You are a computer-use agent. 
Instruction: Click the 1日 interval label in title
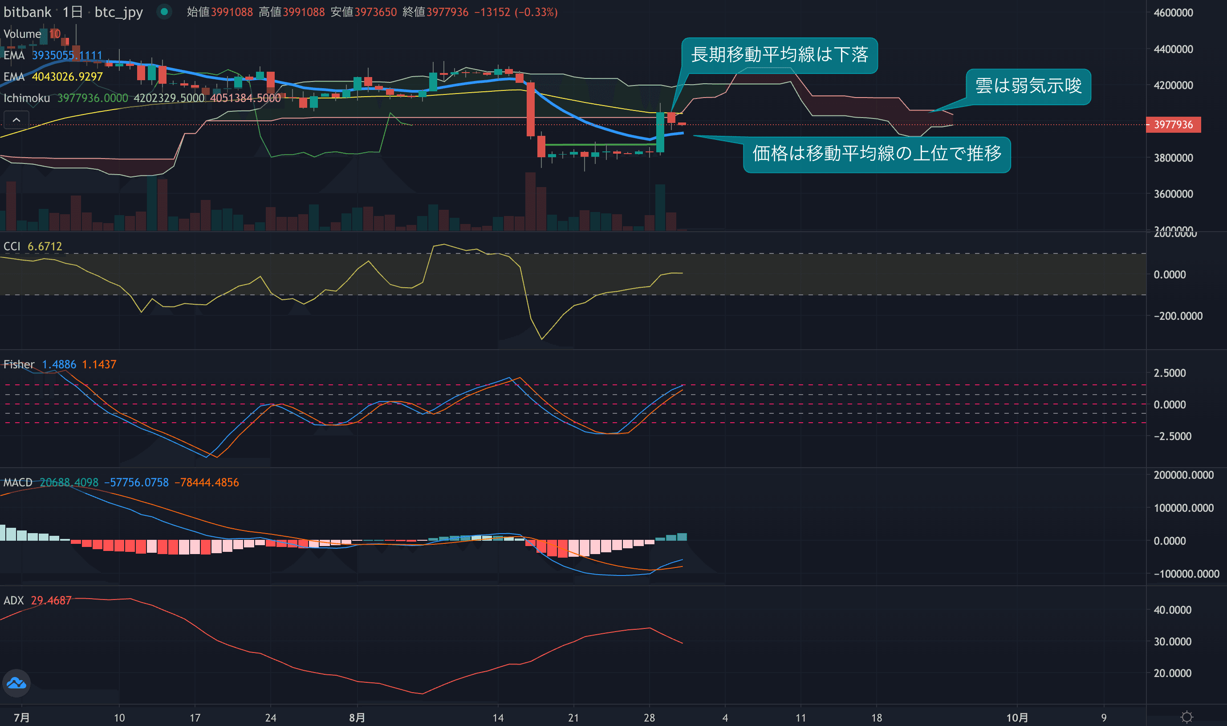73,12
